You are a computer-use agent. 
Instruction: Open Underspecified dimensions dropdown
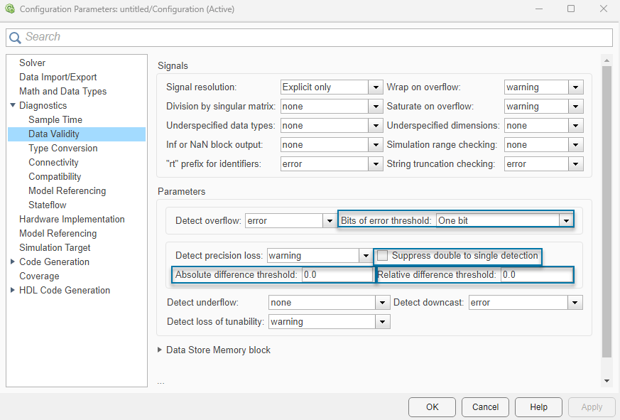544,126
